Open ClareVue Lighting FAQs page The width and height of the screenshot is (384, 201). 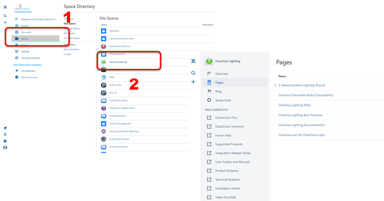coord(294,105)
